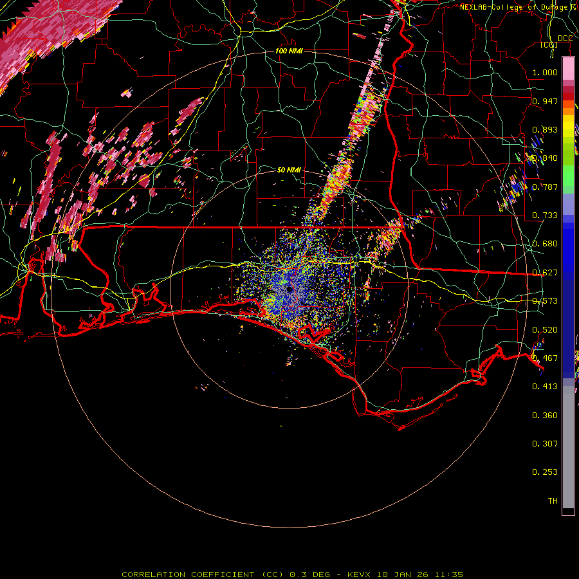The height and width of the screenshot is (579, 579).
Task: Click the 50 NMI range ring label
Action: [289, 170]
